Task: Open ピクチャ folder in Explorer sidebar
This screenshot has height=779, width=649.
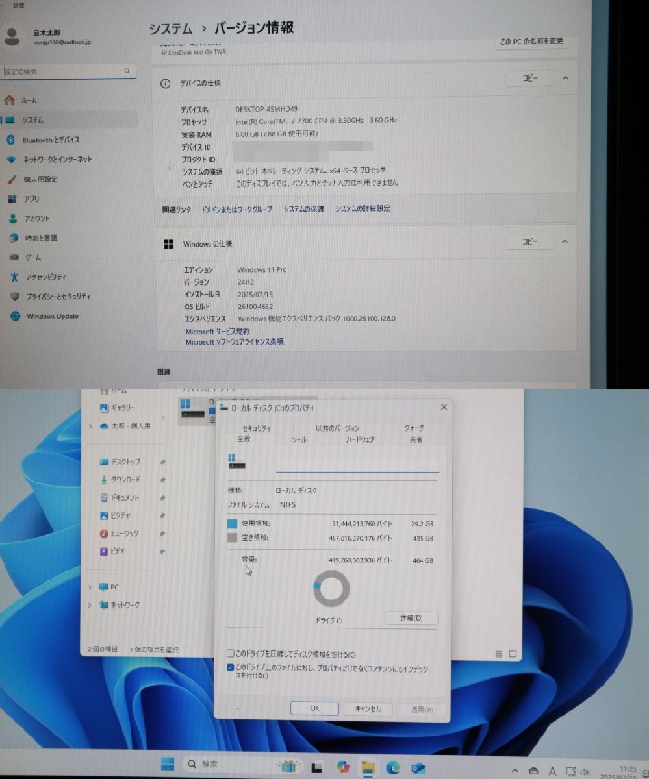Action: point(115,515)
